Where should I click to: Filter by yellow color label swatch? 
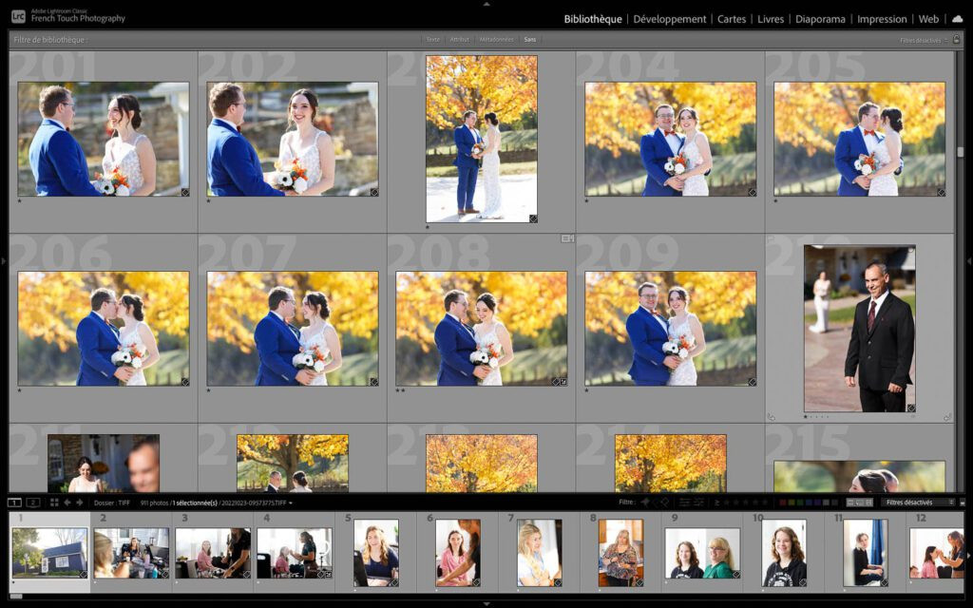pos(792,503)
